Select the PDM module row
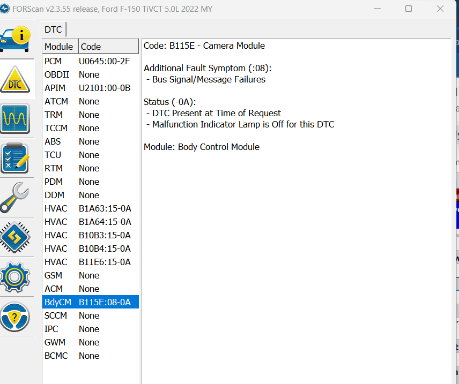Screen dimensions: 459x384 click(x=91, y=182)
